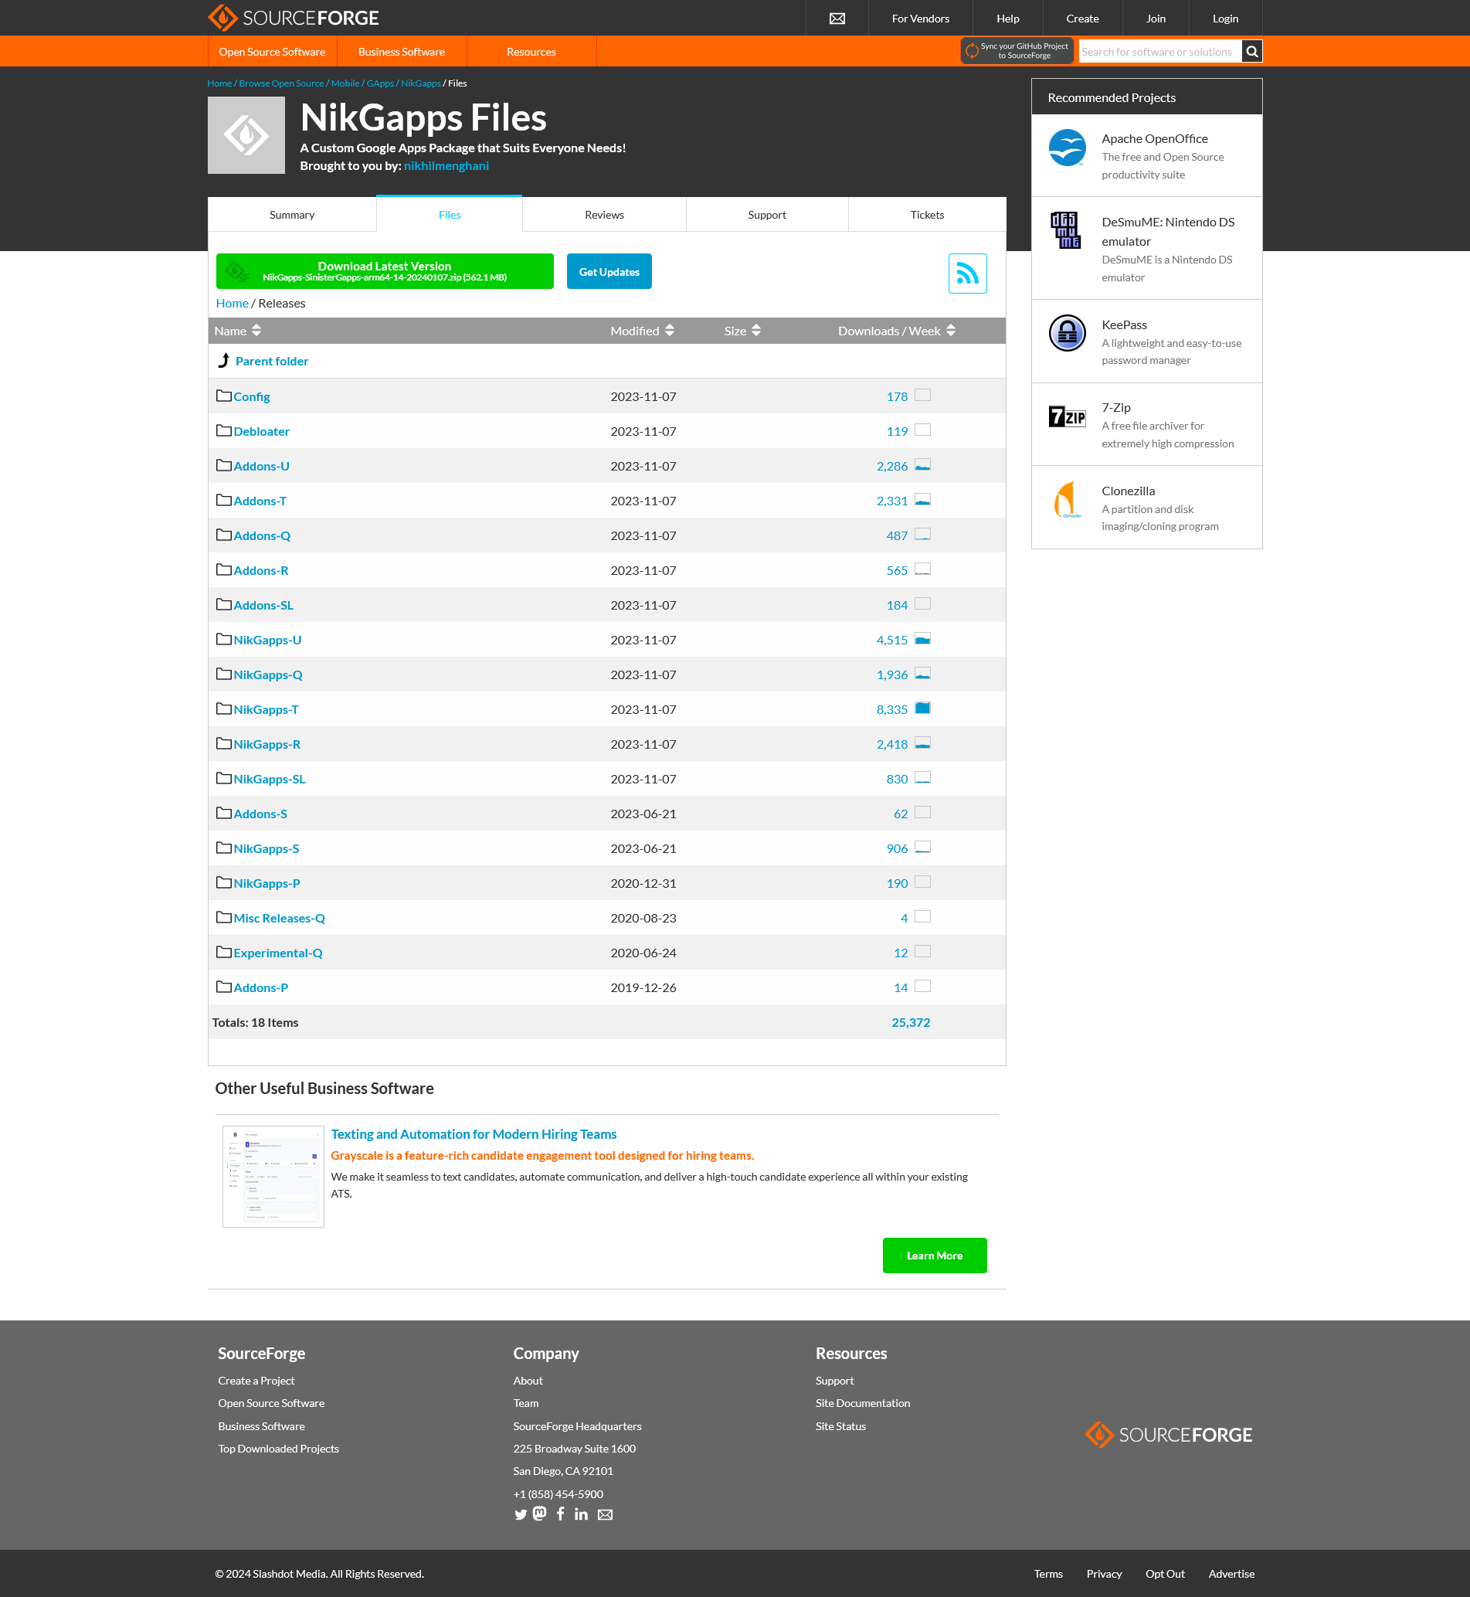Screen dimensions: 1470x1597
Task: Open the Addons-SL folder
Action: point(263,605)
